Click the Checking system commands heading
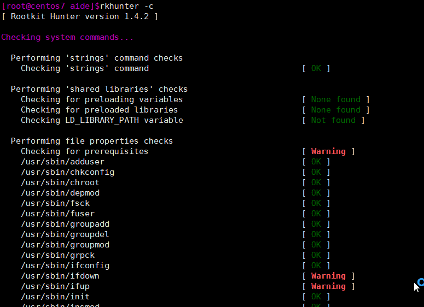The image size is (424, 307). point(67,37)
